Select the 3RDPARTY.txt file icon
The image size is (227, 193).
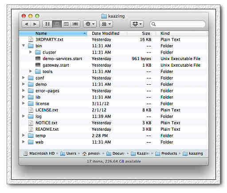pos(31,39)
